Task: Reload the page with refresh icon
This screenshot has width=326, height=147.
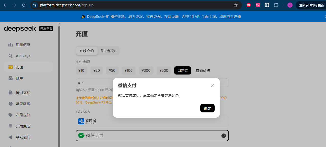Action: click(24, 5)
